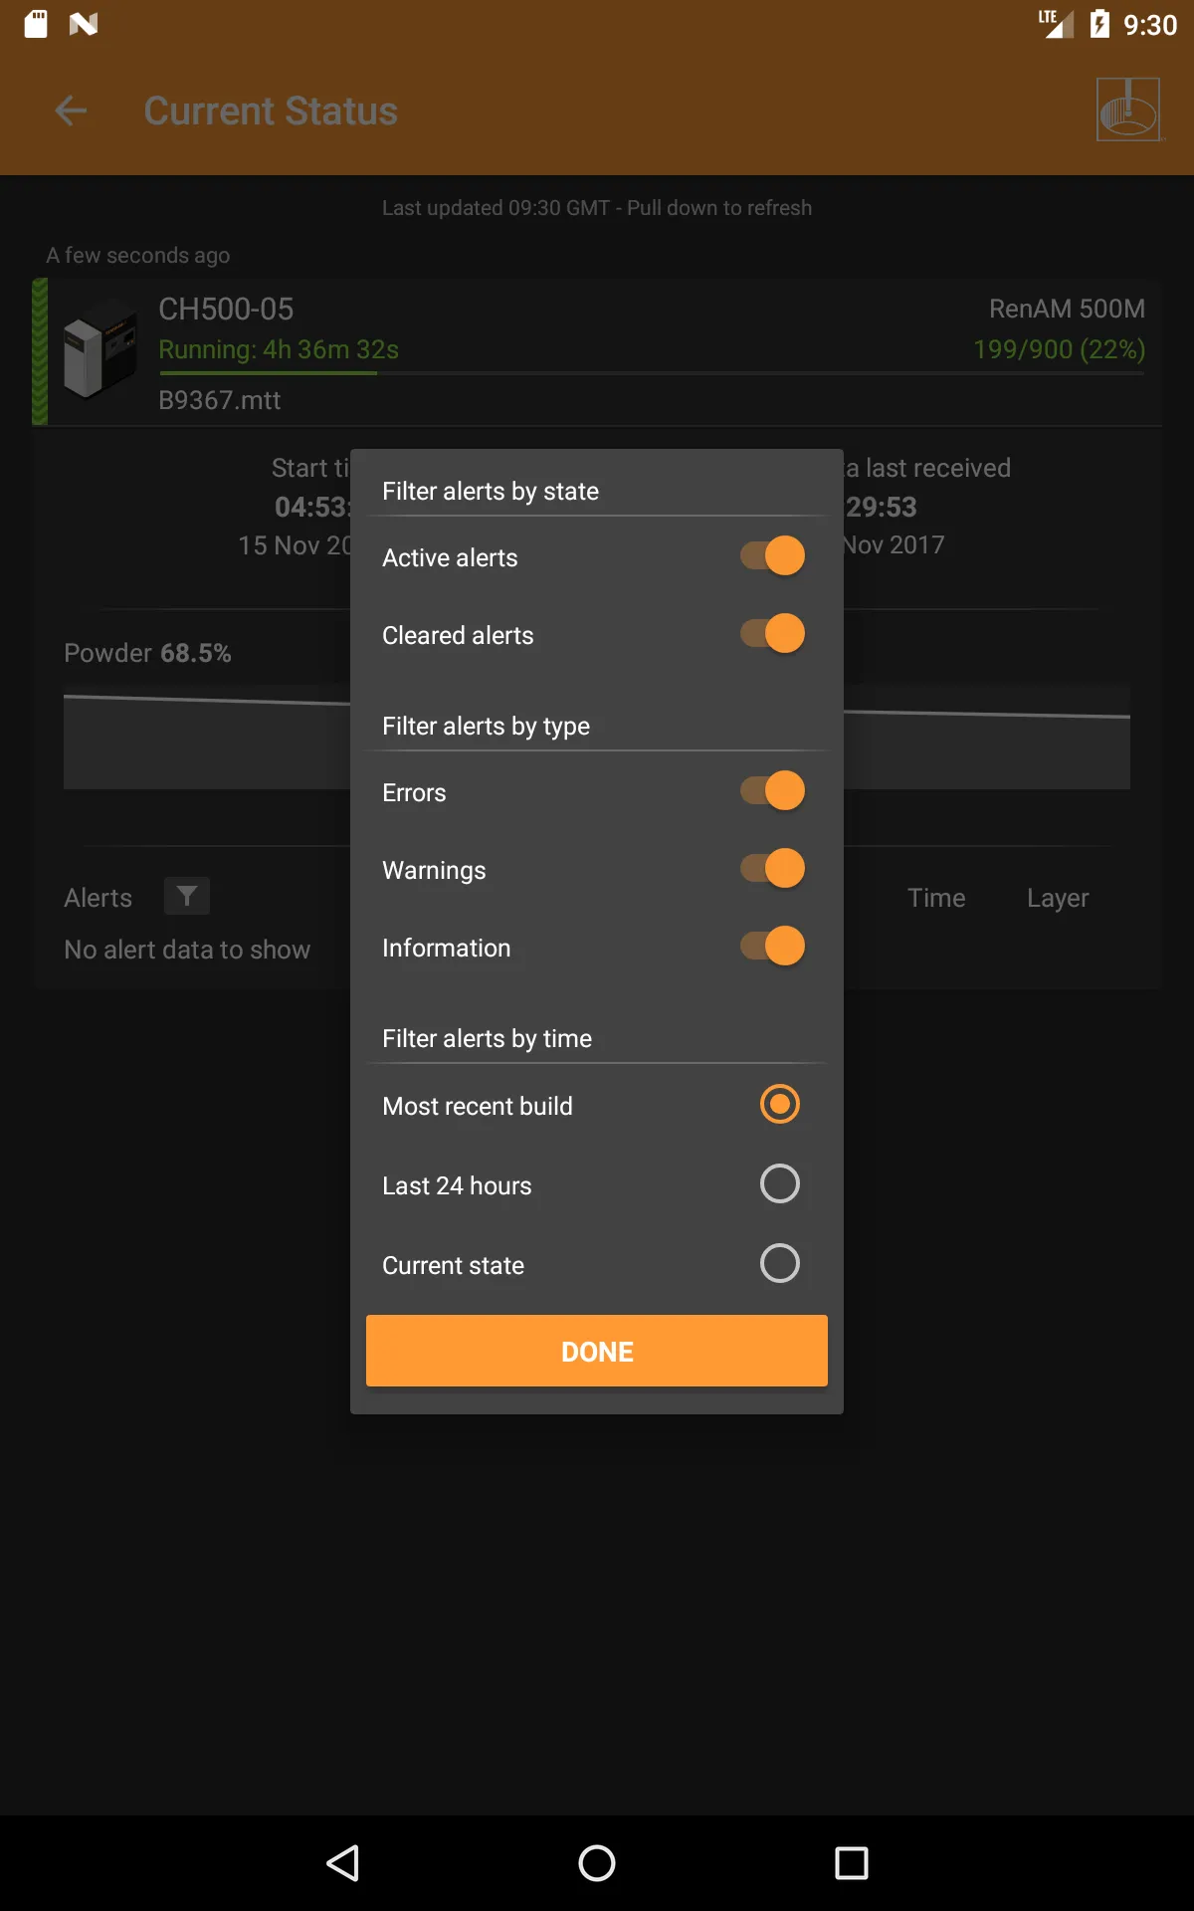Turn off the Active alerts switch

tap(773, 555)
